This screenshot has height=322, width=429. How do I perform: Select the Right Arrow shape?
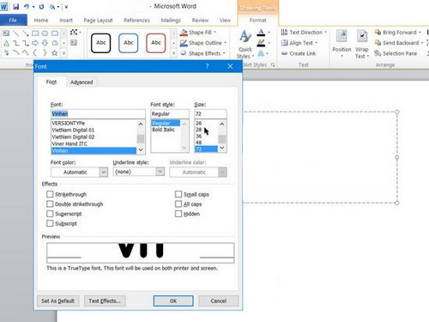tap(35, 43)
